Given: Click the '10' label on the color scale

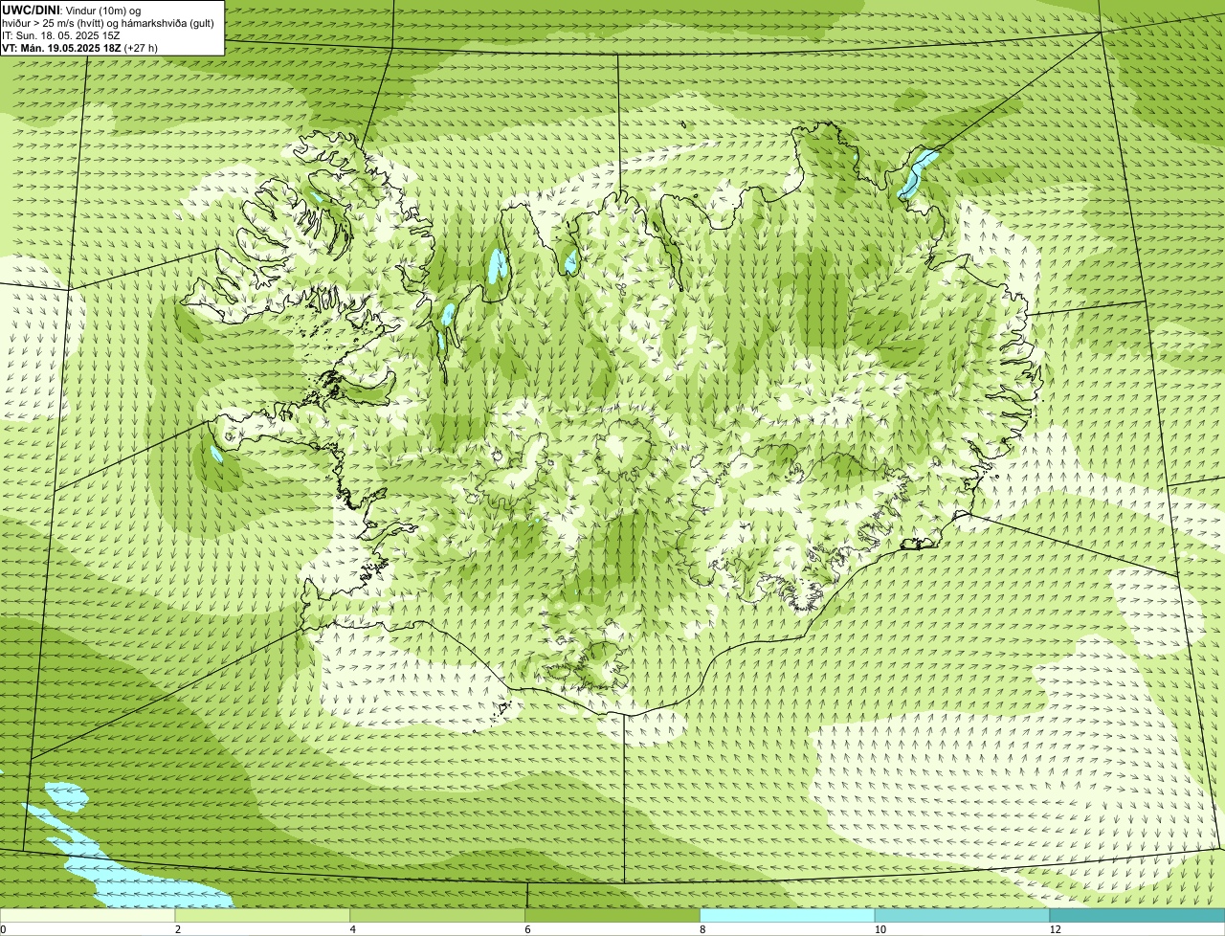Looking at the screenshot, I should [880, 929].
